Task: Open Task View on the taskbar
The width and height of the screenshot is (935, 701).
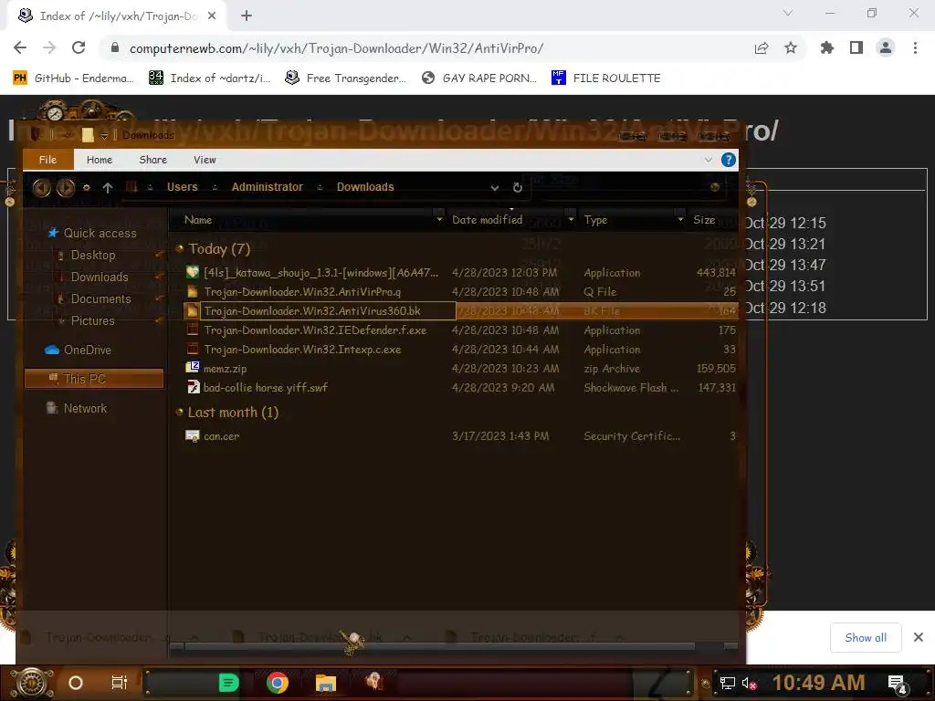Action: tap(120, 683)
